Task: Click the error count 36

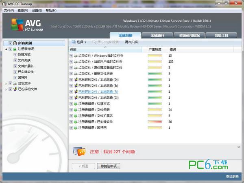Action: pos(170,122)
